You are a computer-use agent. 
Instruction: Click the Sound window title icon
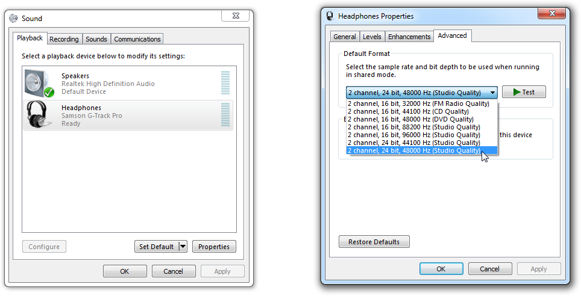(x=14, y=19)
